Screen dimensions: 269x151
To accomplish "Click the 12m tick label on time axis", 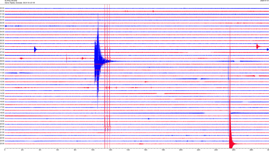I will point(110,150).
